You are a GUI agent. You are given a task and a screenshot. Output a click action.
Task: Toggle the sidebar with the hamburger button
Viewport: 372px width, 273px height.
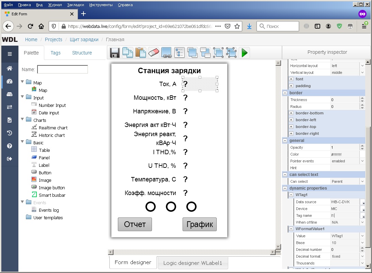pyautogui.click(x=10, y=54)
